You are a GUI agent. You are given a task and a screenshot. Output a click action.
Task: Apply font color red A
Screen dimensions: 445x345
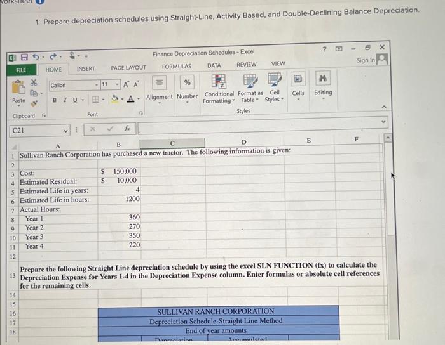[131, 98]
